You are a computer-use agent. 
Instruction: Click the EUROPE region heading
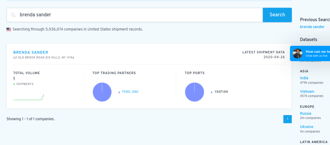pos(307,107)
